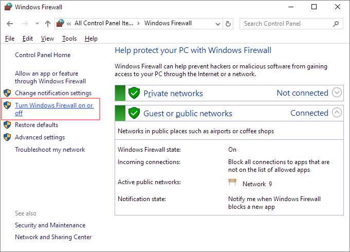Image resolution: width=350 pixels, height=252 pixels.
Task: Open the address bar history dropdown
Action: [x=217, y=24]
